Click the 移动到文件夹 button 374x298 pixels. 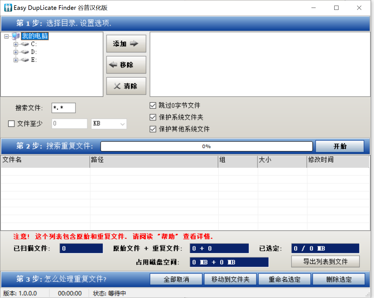pos(230,279)
